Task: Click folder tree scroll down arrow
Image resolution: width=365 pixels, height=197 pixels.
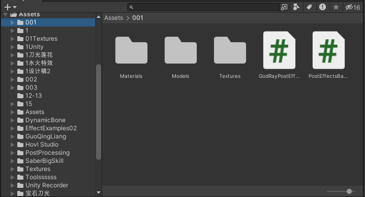Action: [99, 192]
